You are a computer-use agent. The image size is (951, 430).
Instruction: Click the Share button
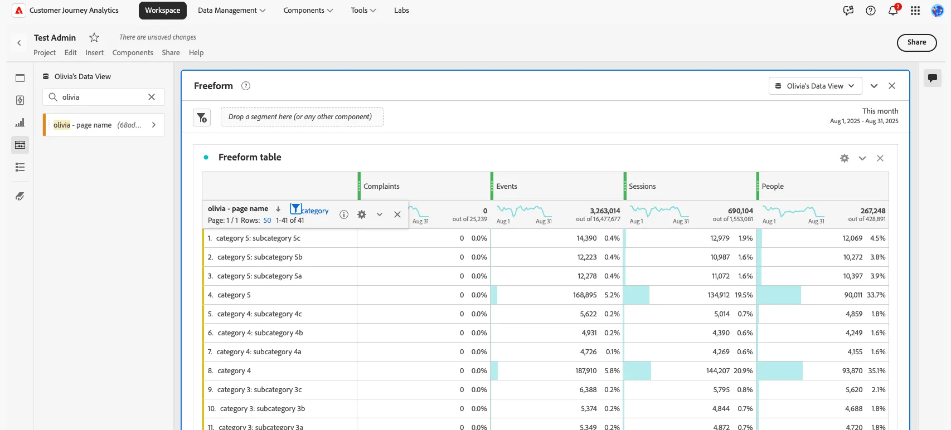point(916,42)
